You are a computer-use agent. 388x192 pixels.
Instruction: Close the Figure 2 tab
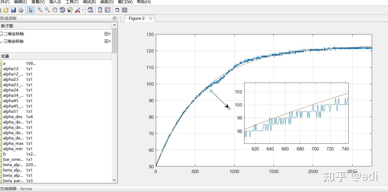click(150, 18)
